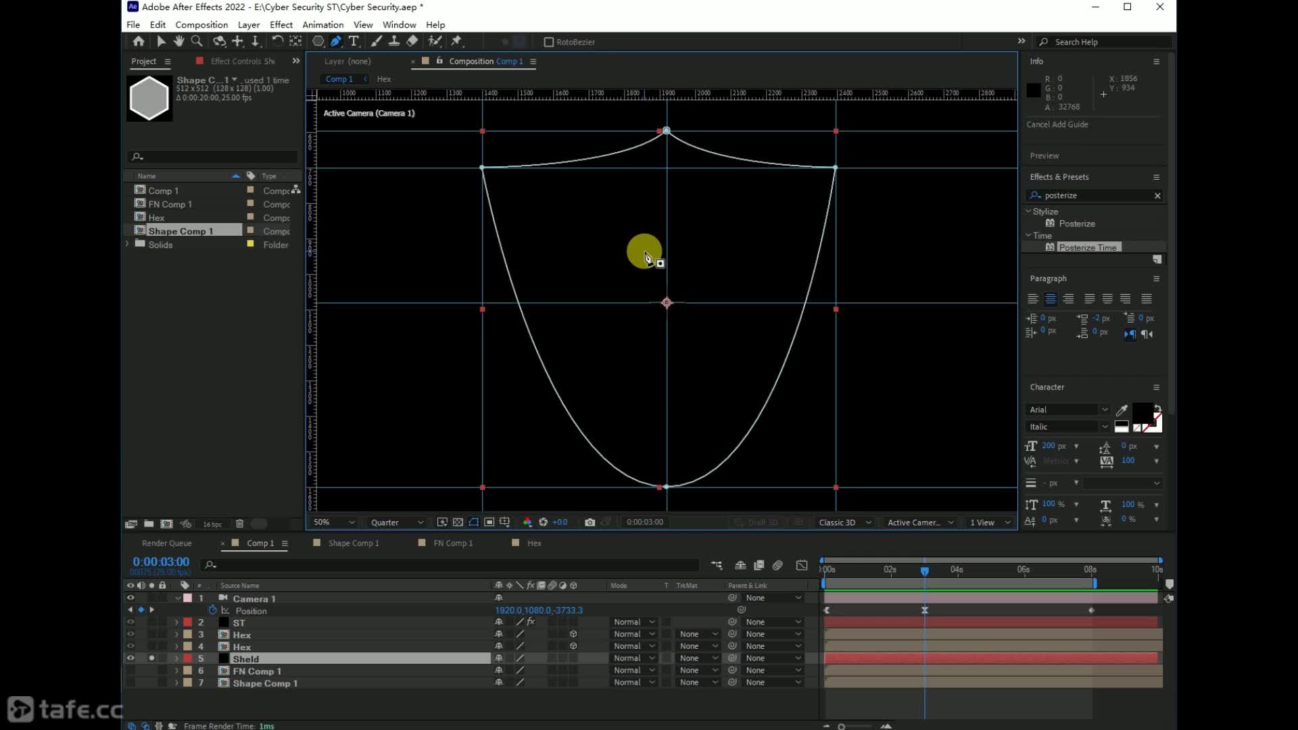Image resolution: width=1298 pixels, height=730 pixels.
Task: Click the current time 0:00:03:00 display
Action: (x=161, y=562)
